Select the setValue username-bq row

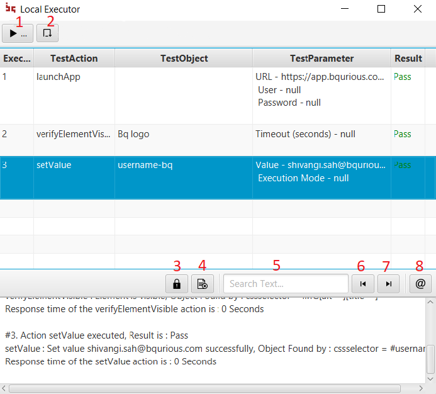pyautogui.click(x=218, y=177)
